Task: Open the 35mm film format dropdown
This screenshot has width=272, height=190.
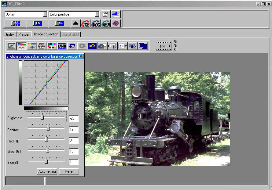Action: click(x=45, y=14)
